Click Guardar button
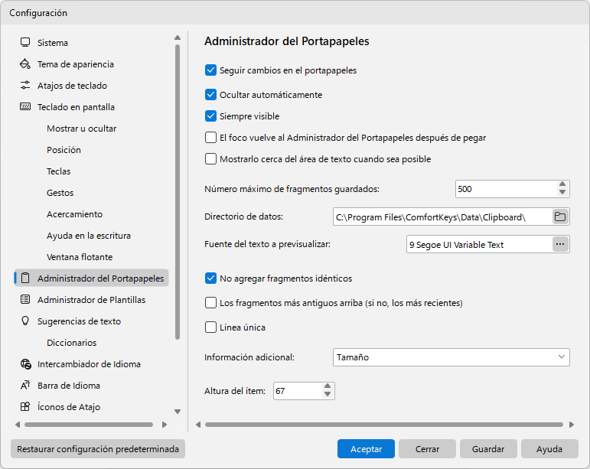Viewport: 590px width, 469px height. point(488,448)
